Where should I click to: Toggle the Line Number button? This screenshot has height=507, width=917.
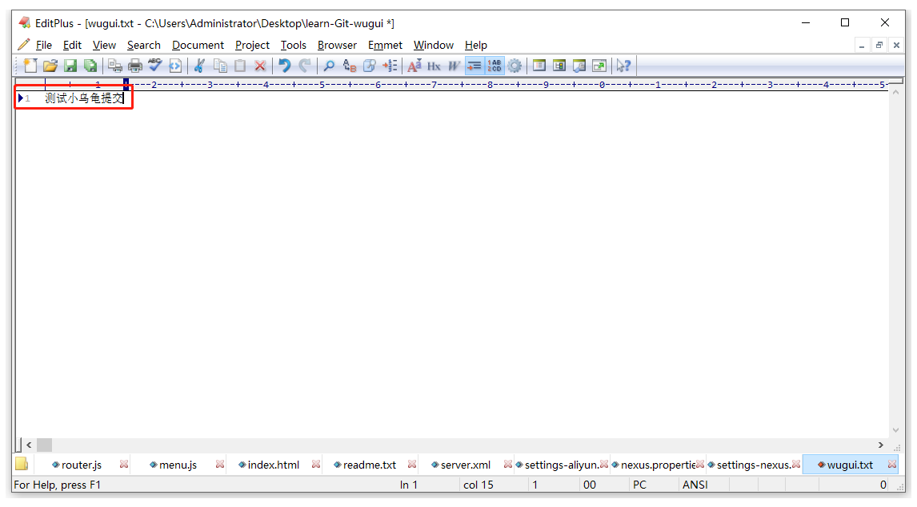(x=495, y=66)
